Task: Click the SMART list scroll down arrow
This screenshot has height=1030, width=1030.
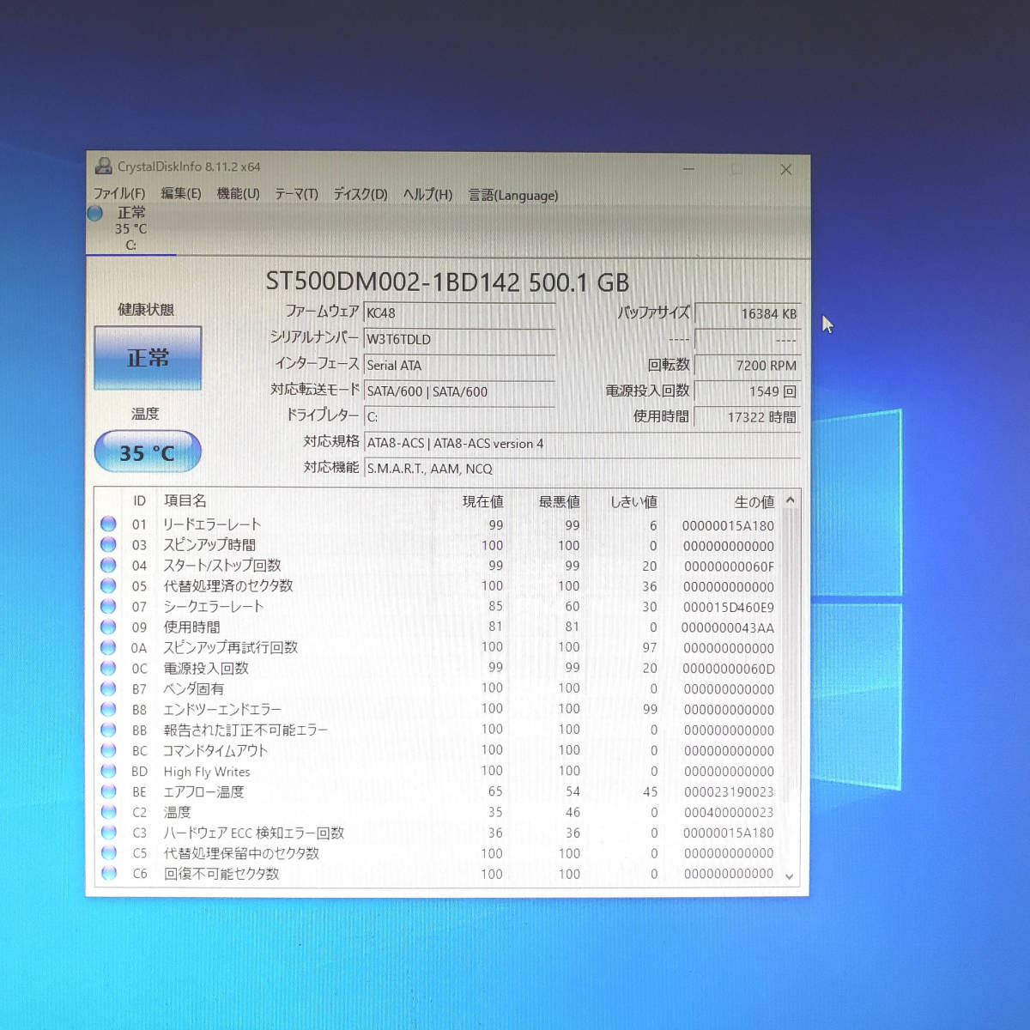Action: (790, 876)
